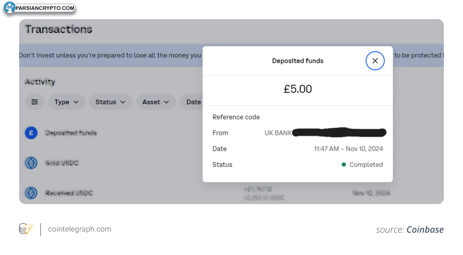Select the Transactions page heading
463x255 pixels.
pos(59,29)
